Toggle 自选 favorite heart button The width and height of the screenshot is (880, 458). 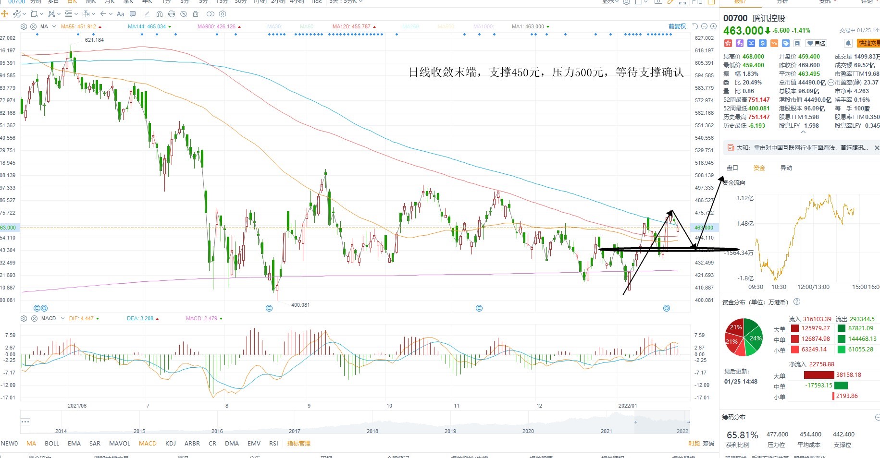pyautogui.click(x=816, y=43)
